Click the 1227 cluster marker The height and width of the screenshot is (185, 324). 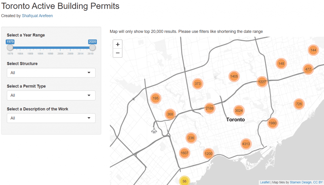point(262,82)
